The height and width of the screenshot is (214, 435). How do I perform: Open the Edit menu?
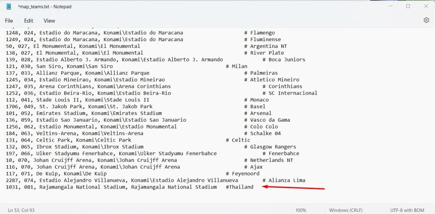[28, 20]
